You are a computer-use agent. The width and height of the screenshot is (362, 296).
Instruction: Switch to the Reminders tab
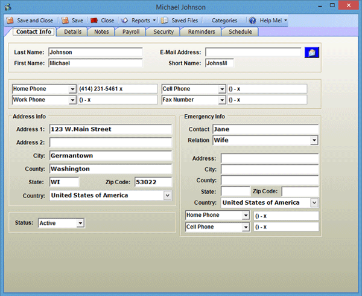pos(202,31)
